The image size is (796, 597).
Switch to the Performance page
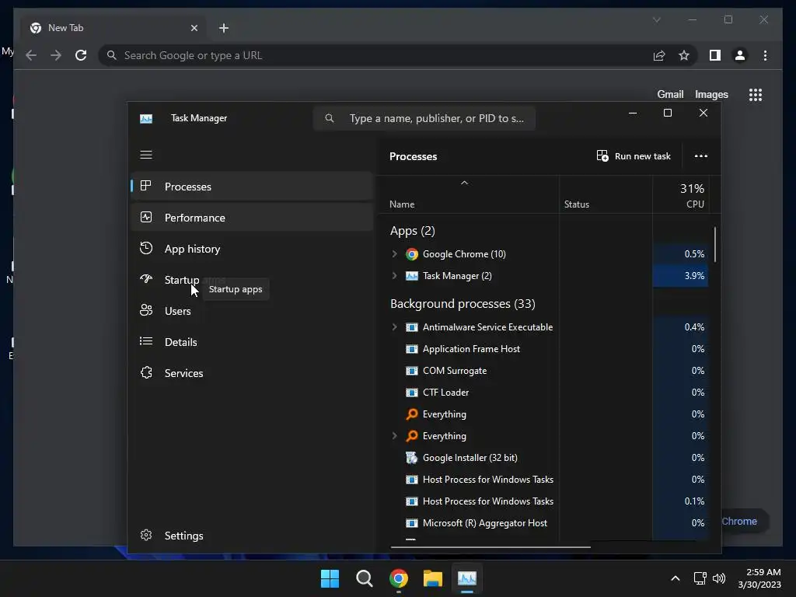252,218
